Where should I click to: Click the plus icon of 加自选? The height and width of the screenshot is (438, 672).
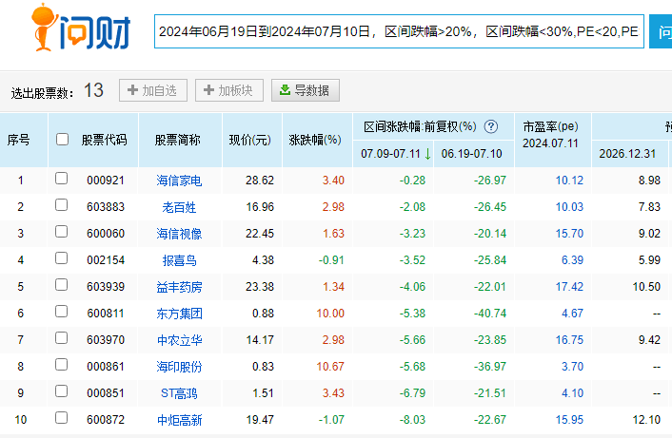tap(132, 90)
